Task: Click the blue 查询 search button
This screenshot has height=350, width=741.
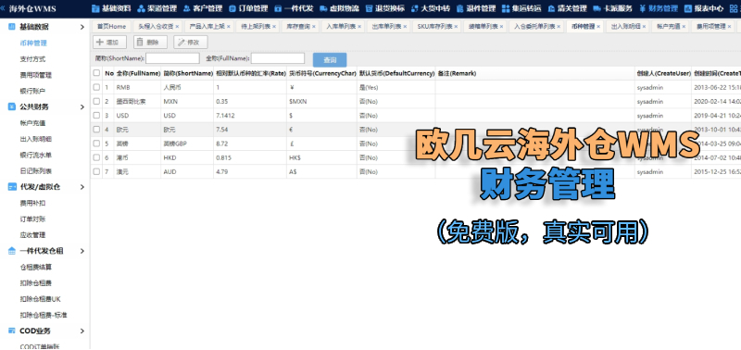Action: pyautogui.click(x=330, y=60)
